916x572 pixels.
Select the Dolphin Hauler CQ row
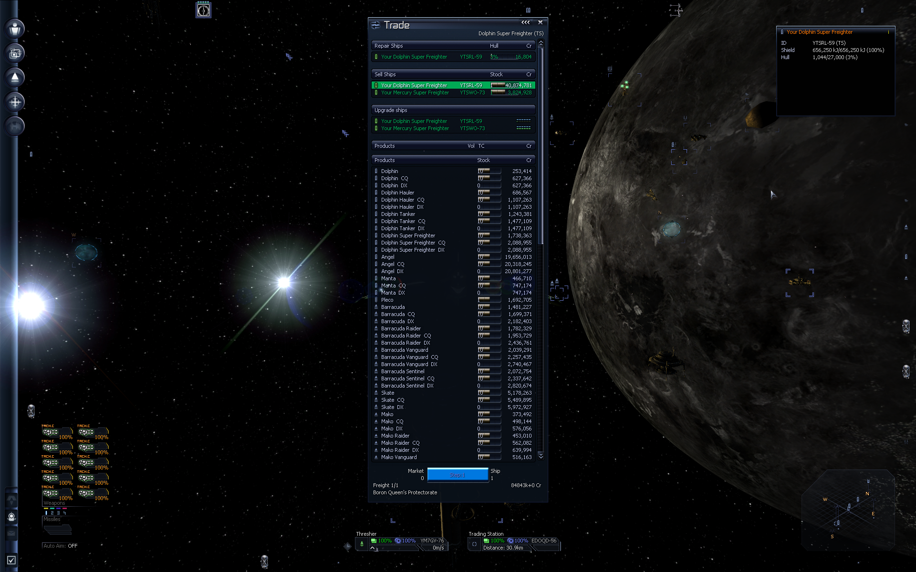pyautogui.click(x=453, y=200)
